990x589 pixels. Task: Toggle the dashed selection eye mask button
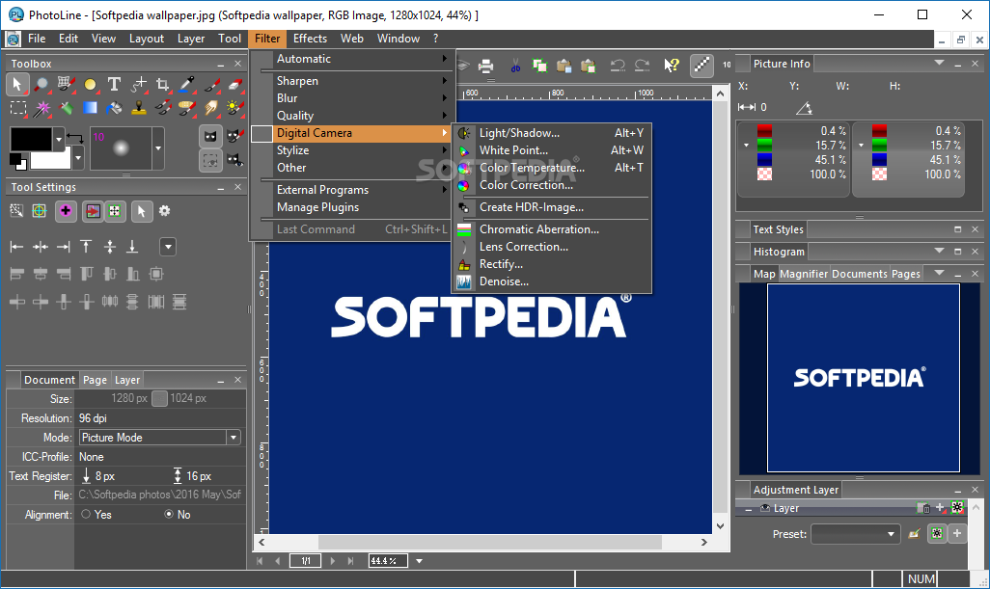pyautogui.click(x=211, y=161)
